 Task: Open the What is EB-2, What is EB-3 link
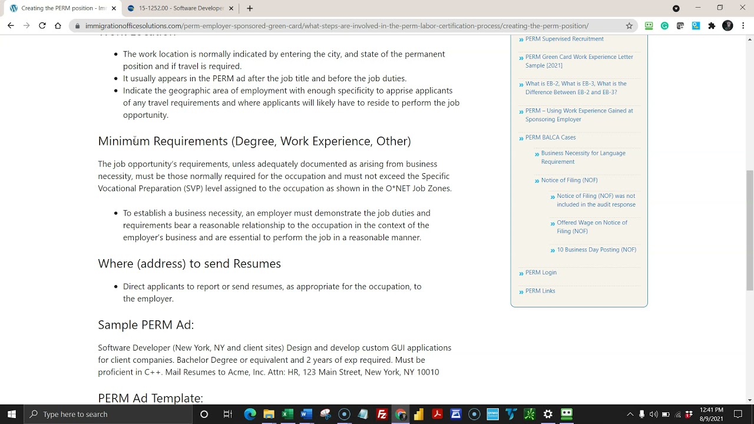point(576,88)
